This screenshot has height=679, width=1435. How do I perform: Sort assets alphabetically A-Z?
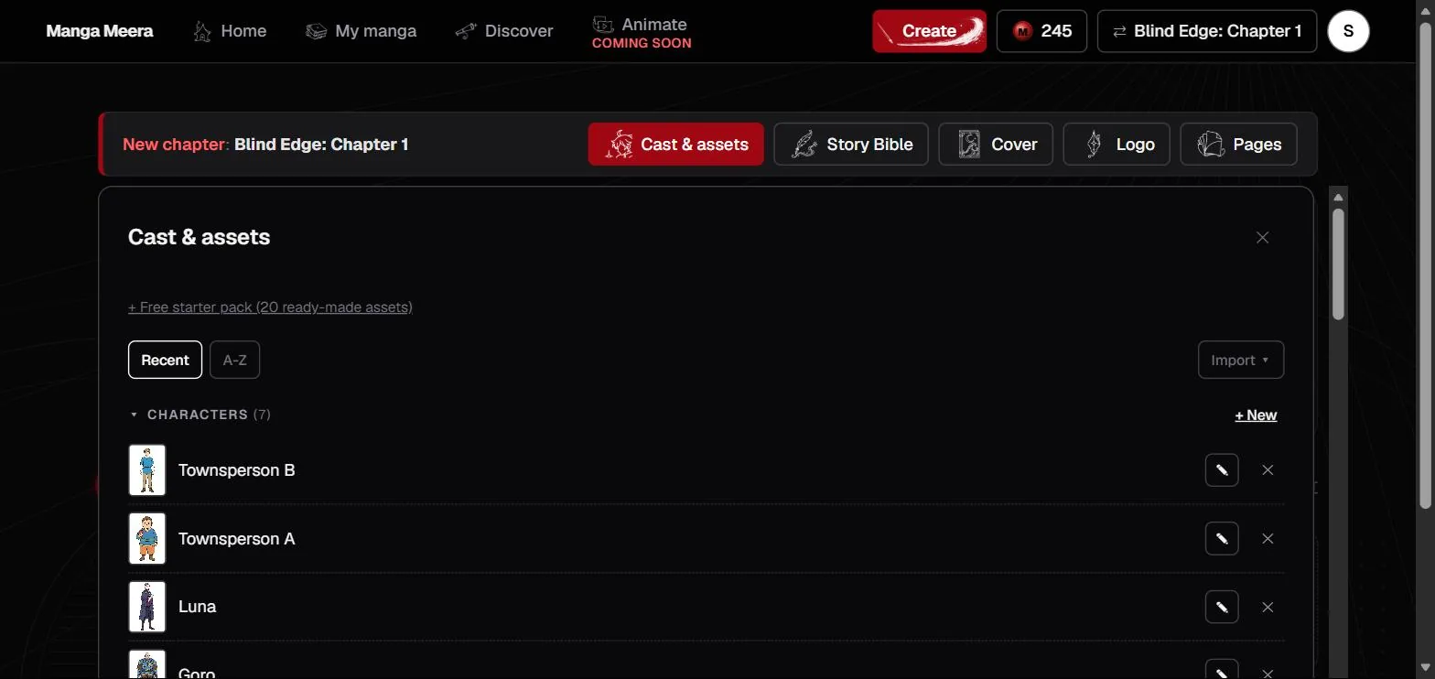coord(234,360)
